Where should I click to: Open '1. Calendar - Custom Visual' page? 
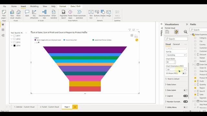[x=24, y=107]
